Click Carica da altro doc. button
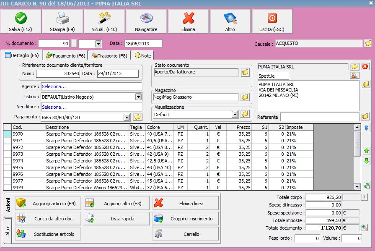Image resolution: width=375 pixels, height=251 pixels. tap(48, 218)
